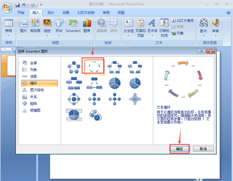Open the Sound (声音) dropdown arrow
This screenshot has height=181, width=233.
click(215, 36)
